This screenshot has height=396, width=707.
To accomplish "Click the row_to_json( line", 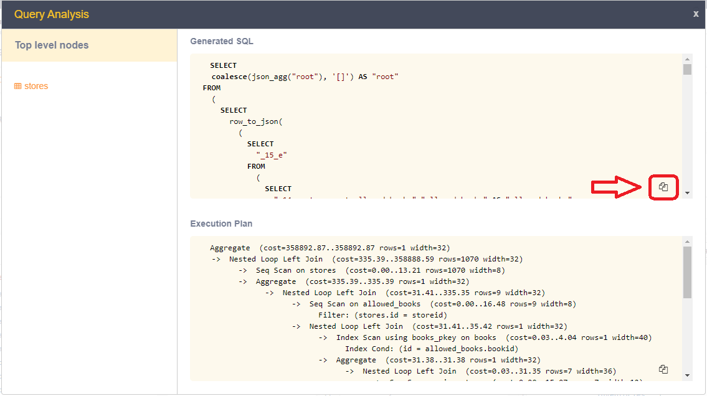I will pos(256,121).
